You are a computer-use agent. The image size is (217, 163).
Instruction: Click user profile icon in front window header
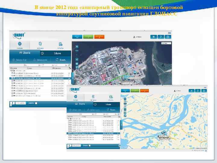(175, 91)
